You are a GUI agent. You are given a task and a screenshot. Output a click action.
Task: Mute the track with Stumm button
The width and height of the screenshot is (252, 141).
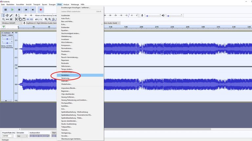click(x=4, y=35)
